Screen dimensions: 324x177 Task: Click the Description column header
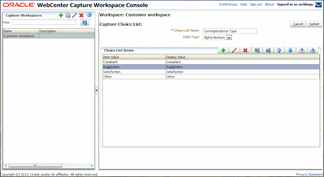67,31
